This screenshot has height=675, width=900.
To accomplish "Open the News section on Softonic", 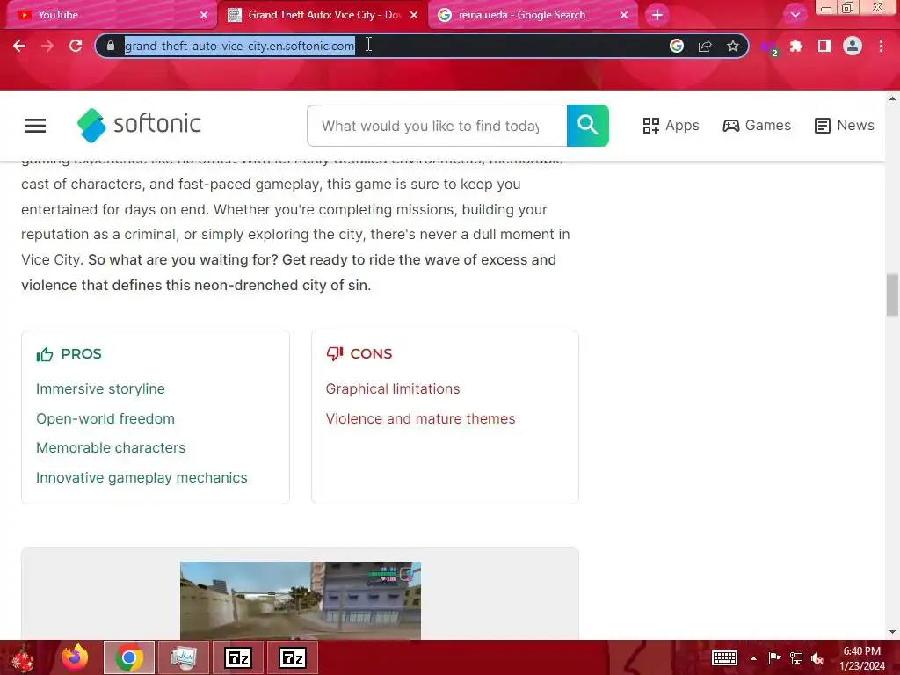I will (x=845, y=125).
